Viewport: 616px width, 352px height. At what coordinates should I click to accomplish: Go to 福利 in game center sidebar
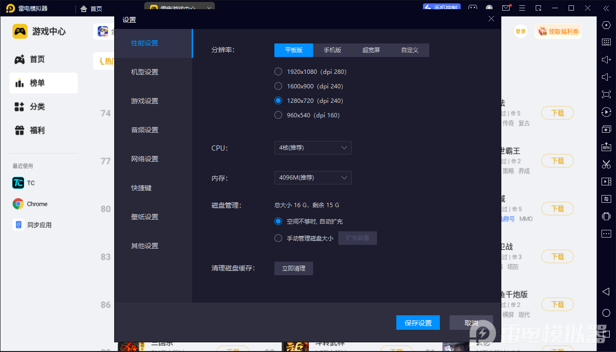click(x=43, y=130)
